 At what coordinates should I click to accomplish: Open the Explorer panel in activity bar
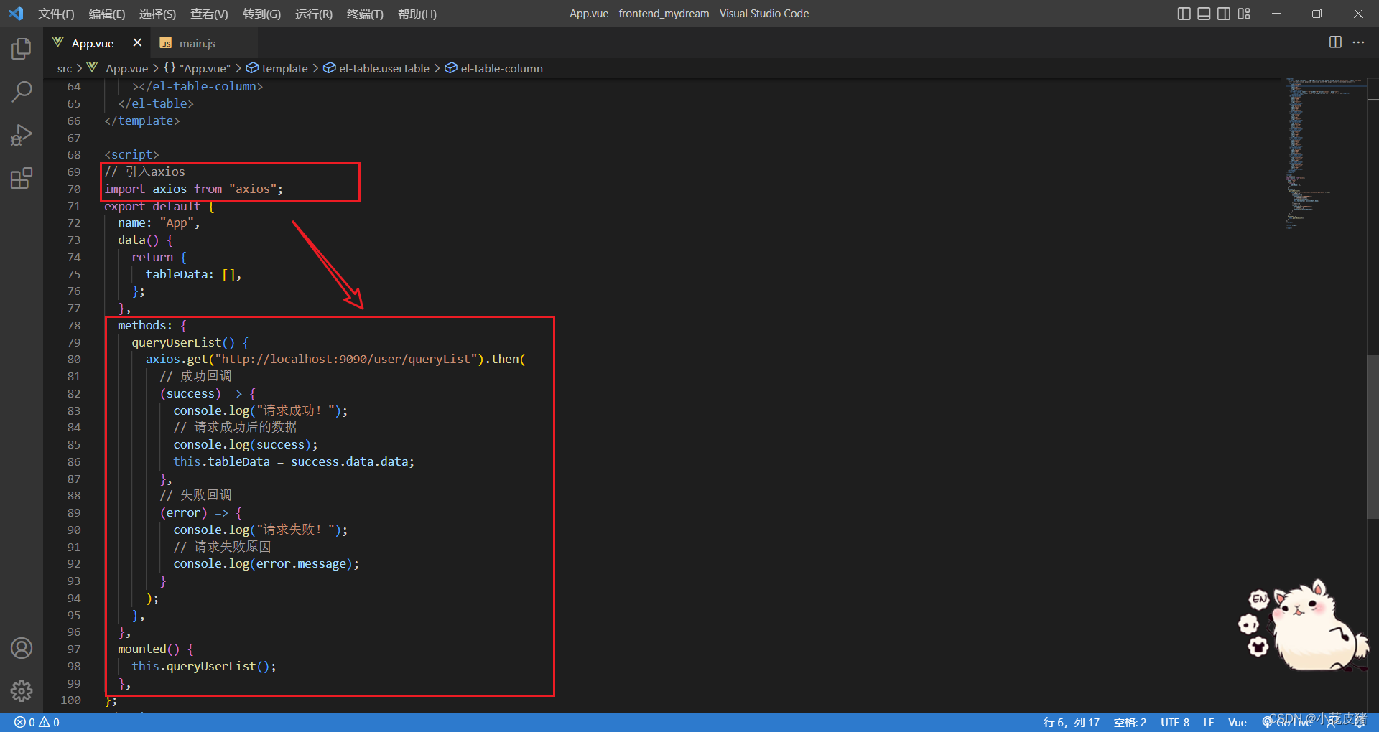tap(22, 49)
